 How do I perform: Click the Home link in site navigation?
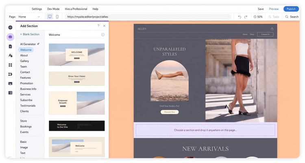coord(245,34)
